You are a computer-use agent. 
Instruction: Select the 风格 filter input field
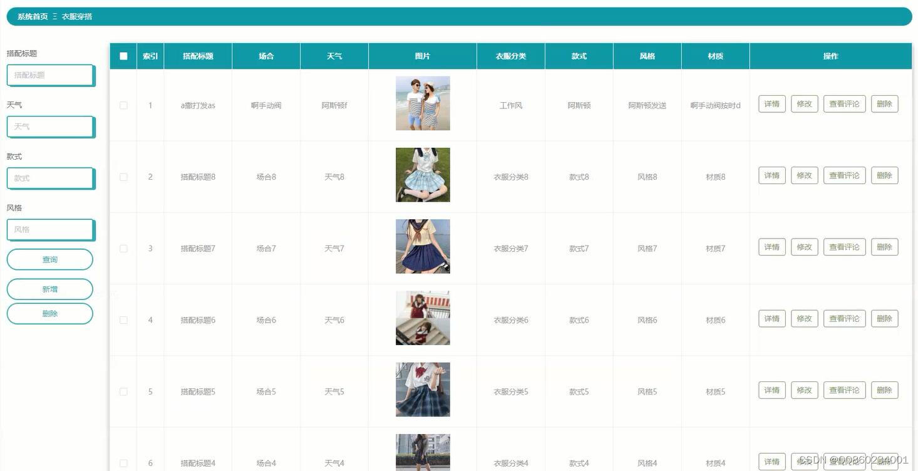pyautogui.click(x=50, y=229)
